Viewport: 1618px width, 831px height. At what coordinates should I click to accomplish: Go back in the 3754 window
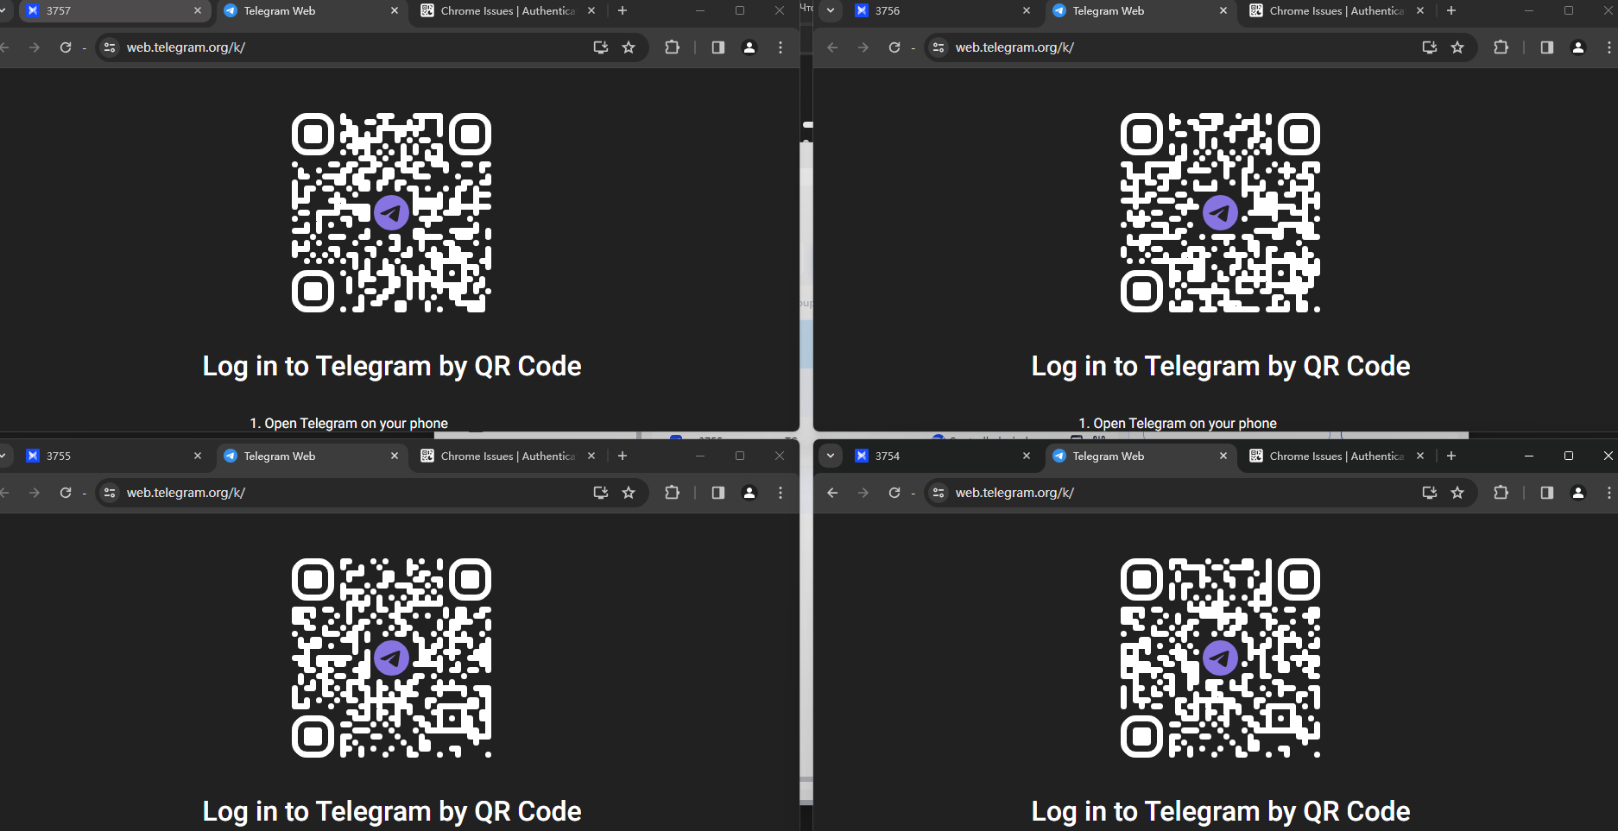point(832,493)
